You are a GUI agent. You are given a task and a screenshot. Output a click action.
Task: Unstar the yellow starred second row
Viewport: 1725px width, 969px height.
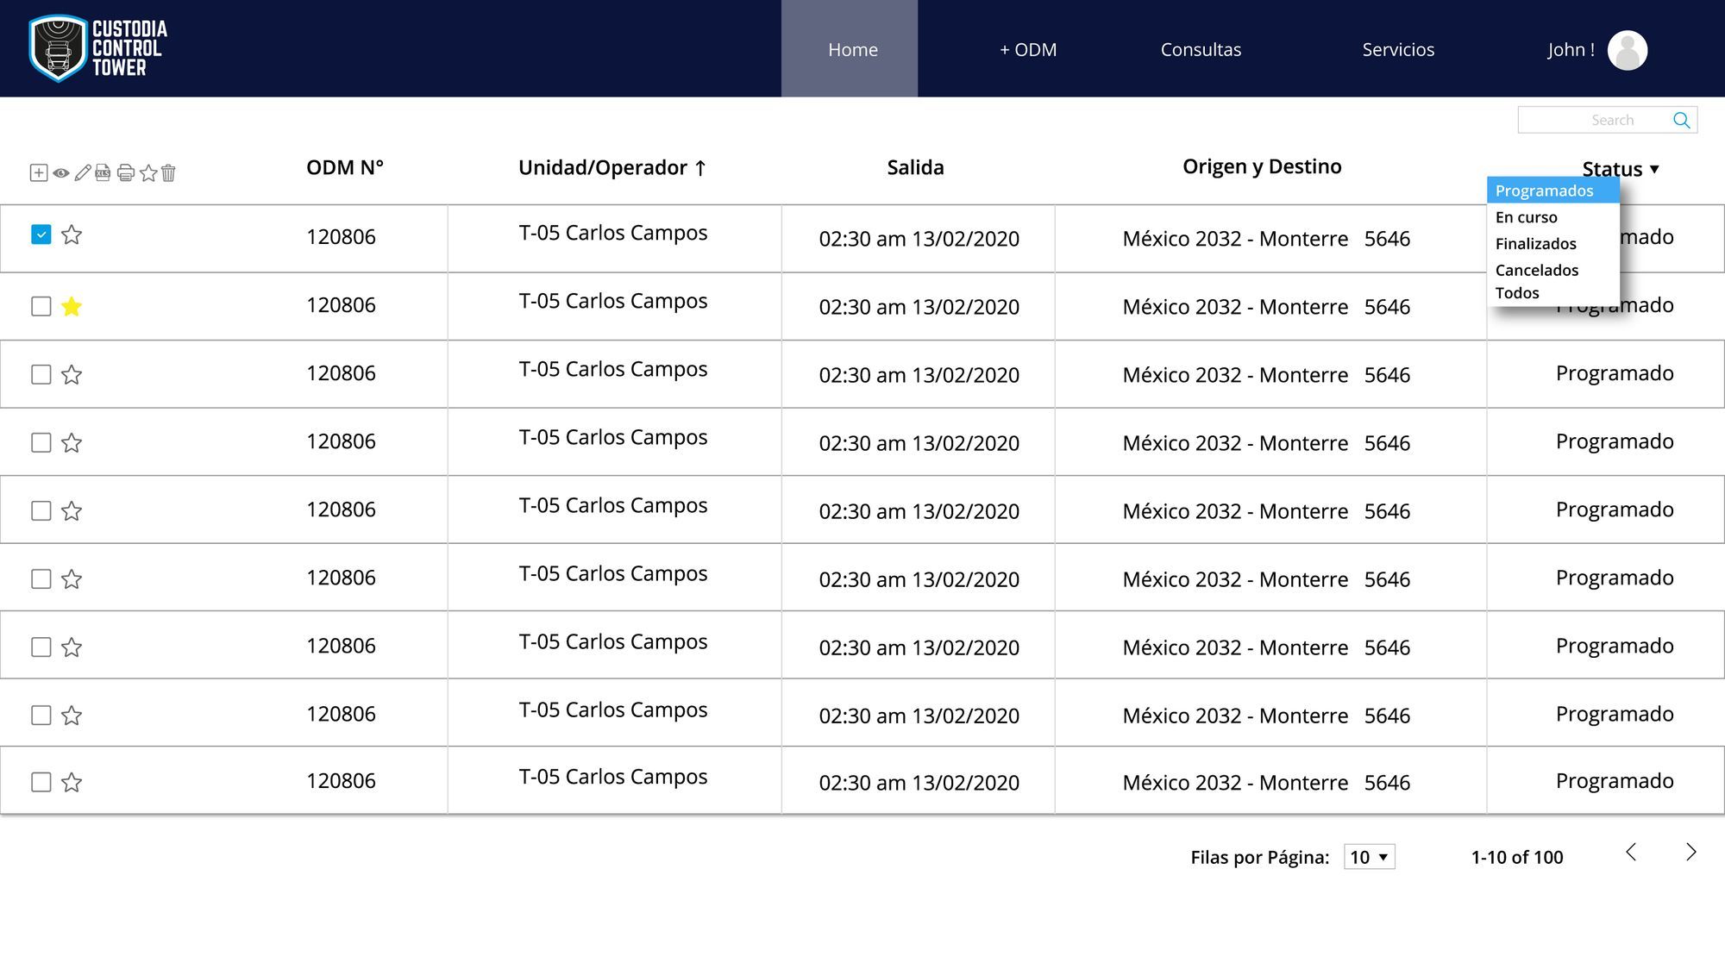pyautogui.click(x=72, y=306)
